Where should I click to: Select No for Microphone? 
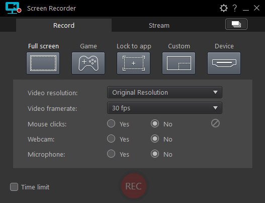point(155,154)
